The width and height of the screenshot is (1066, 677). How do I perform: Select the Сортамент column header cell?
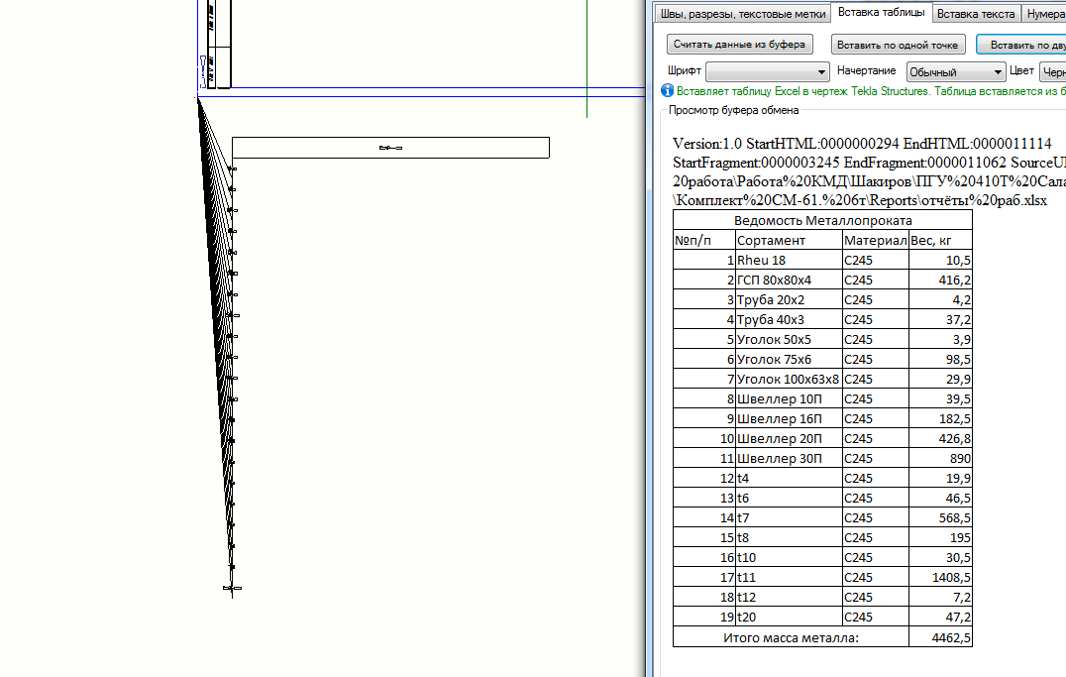(x=789, y=240)
